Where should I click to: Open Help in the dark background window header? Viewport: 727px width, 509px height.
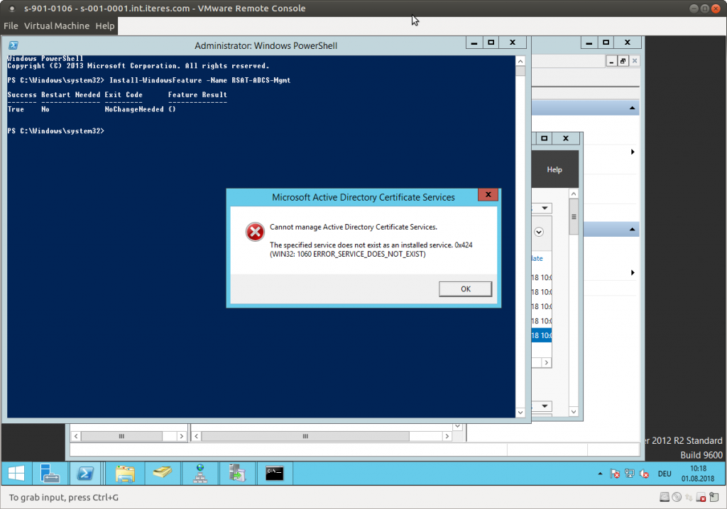click(554, 169)
